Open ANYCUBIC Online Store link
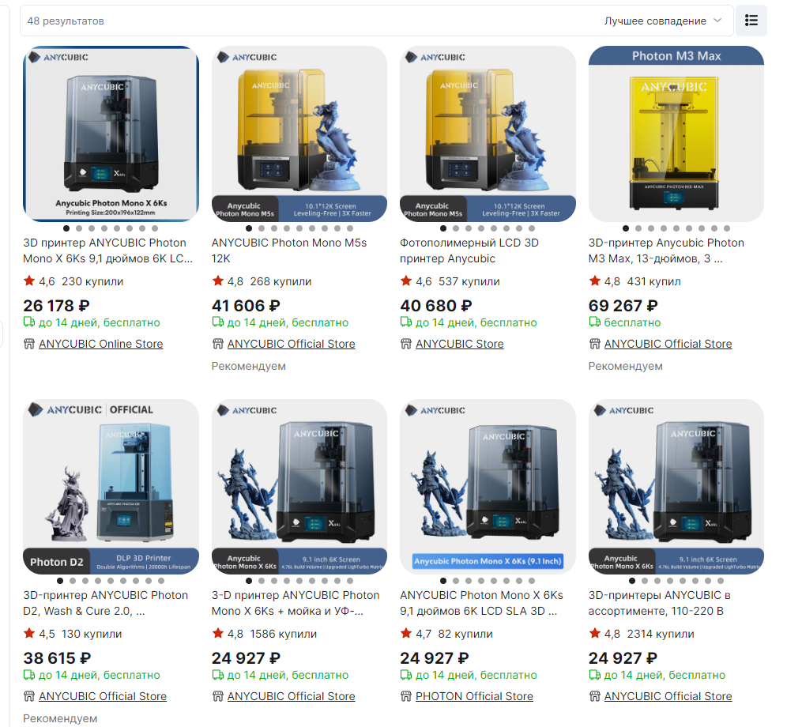This screenshot has width=787, height=727. [x=101, y=344]
